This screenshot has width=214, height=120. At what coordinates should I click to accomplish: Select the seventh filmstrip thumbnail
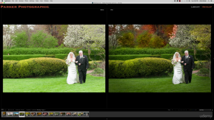click(39, 114)
